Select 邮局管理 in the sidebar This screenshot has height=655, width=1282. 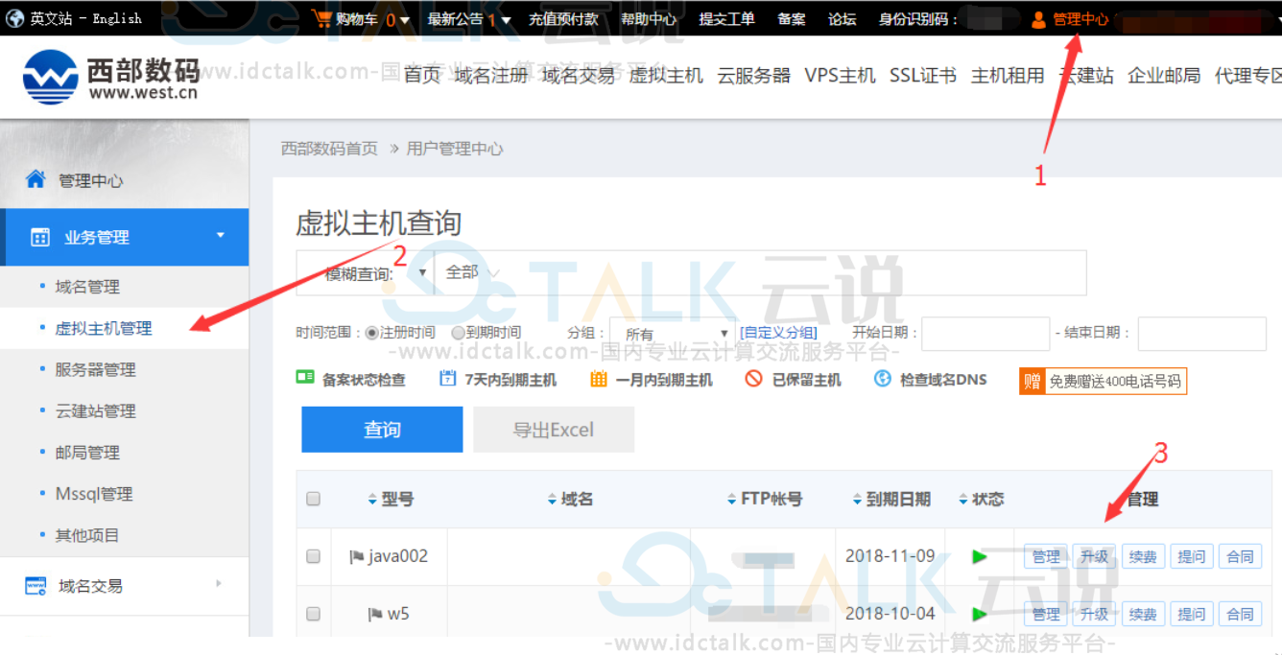pyautogui.click(x=87, y=452)
